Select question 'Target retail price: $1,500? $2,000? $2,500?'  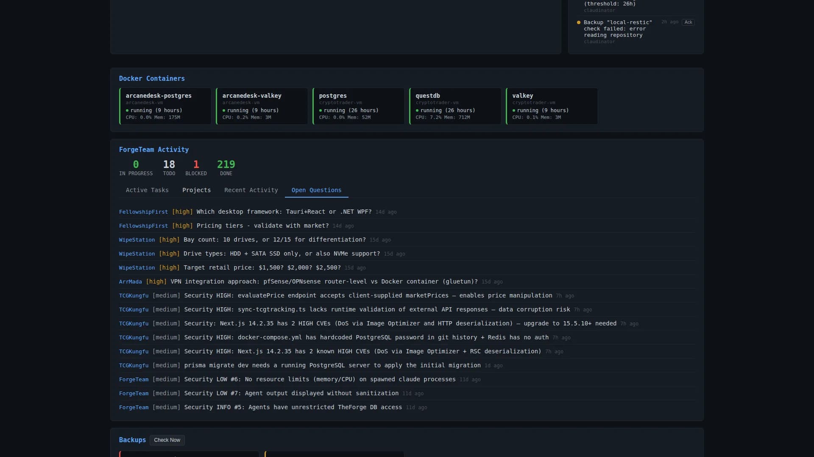(x=262, y=267)
